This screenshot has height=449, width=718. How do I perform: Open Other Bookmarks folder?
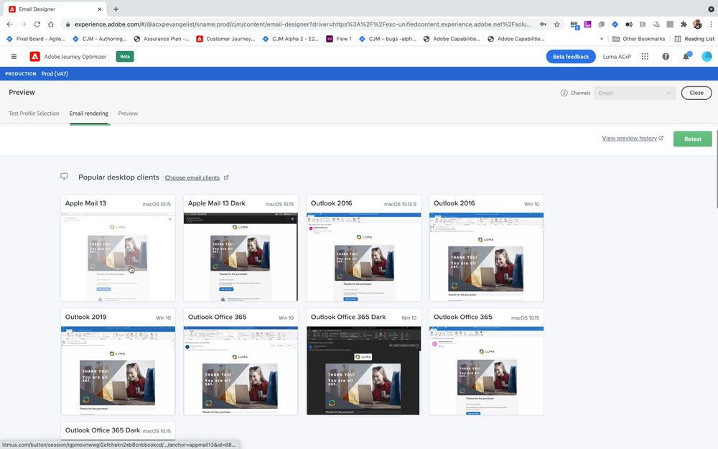pos(639,39)
